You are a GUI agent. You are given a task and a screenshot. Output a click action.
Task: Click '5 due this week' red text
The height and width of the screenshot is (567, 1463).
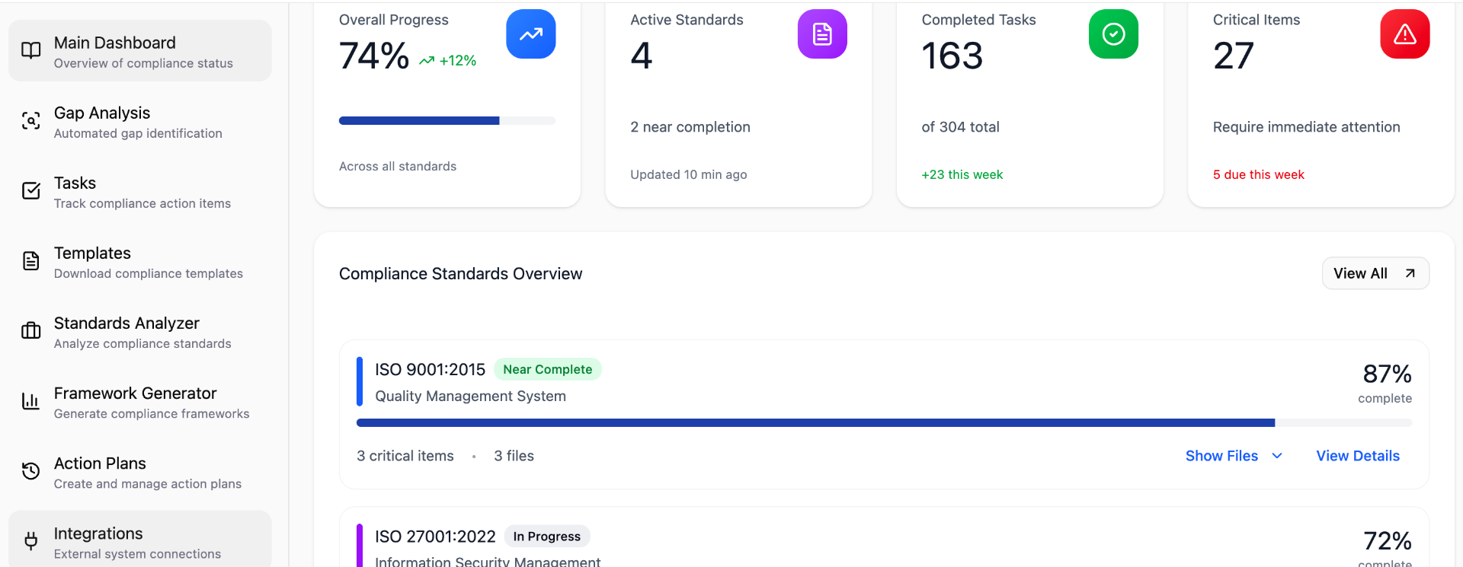point(1259,174)
